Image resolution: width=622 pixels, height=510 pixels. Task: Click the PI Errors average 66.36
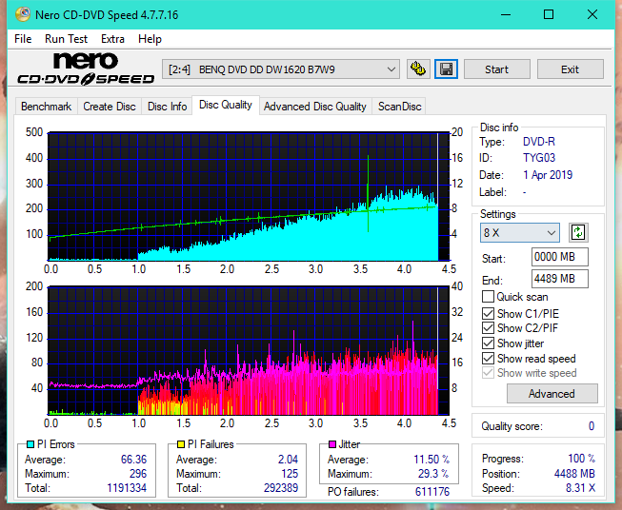click(133, 460)
